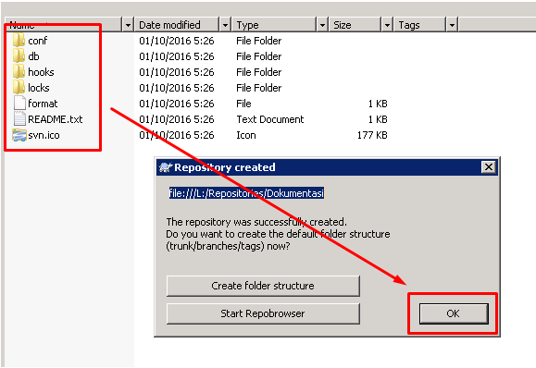Click the format file icon
536x368 pixels.
coord(19,104)
